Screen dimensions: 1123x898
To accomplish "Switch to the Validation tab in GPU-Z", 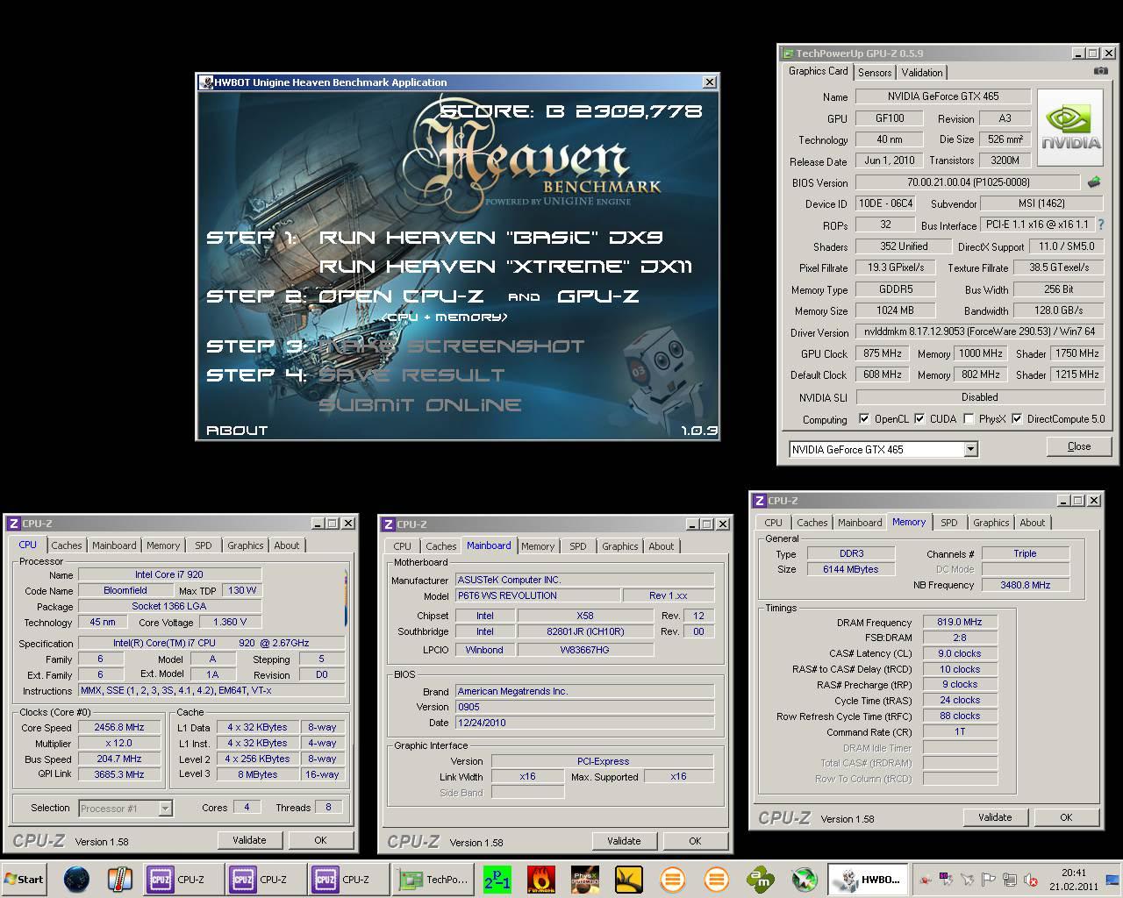I will pos(922,73).
